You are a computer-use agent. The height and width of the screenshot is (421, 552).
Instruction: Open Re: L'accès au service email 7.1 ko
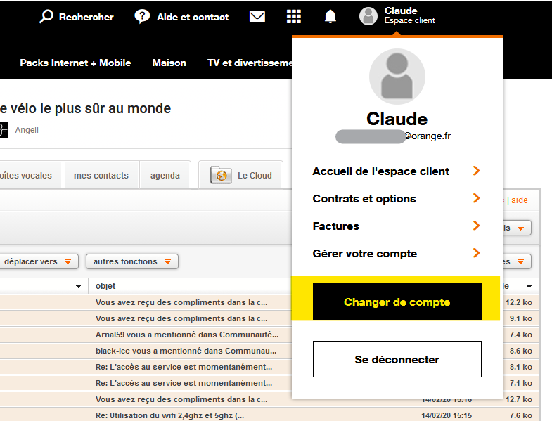pyautogui.click(x=184, y=383)
